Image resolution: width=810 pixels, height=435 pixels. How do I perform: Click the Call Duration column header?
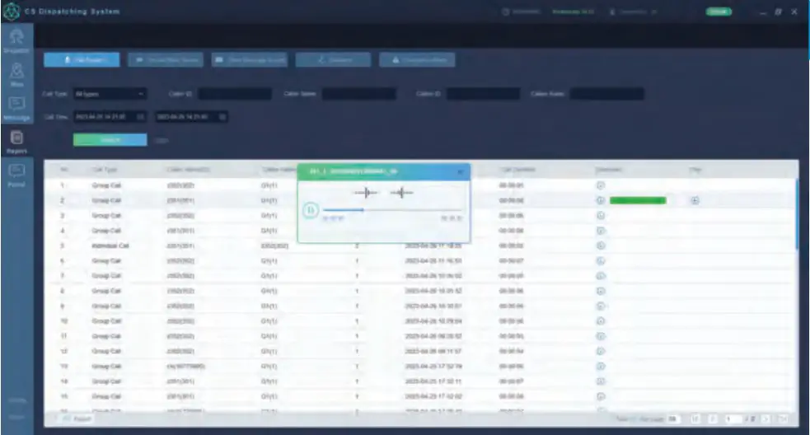(x=517, y=170)
